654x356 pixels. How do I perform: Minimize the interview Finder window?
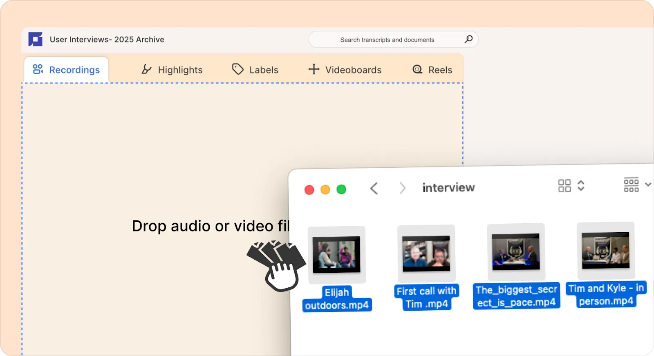point(325,189)
